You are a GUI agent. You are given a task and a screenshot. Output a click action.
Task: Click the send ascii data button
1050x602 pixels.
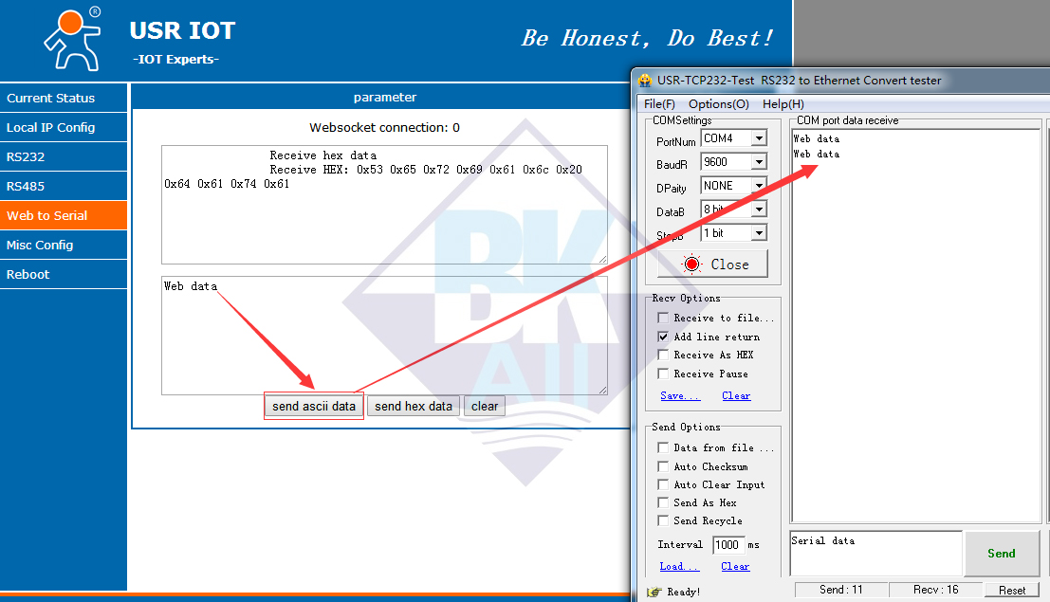(x=314, y=406)
